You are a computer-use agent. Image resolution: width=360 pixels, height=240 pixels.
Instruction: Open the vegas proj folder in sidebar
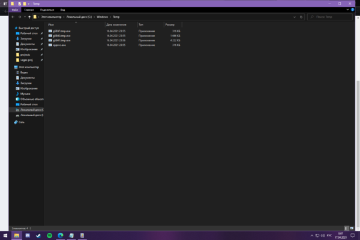[26, 60]
